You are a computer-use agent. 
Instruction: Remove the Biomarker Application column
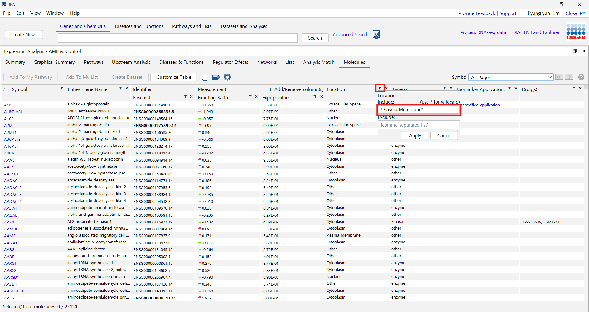point(516,88)
